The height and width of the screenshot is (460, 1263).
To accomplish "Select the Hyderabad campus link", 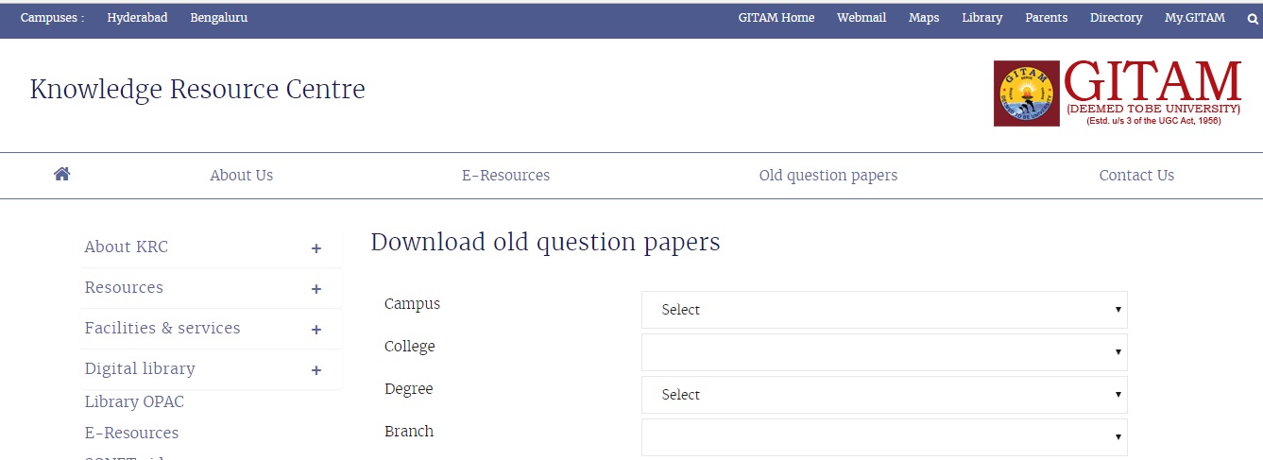I will pyautogui.click(x=138, y=18).
